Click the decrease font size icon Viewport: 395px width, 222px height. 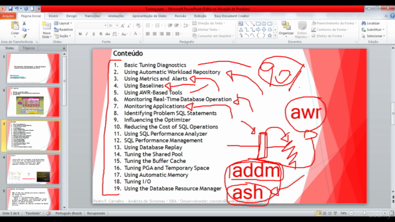coord(129,26)
